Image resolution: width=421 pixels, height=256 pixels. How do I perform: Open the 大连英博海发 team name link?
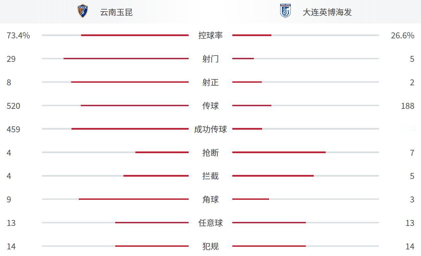point(327,12)
